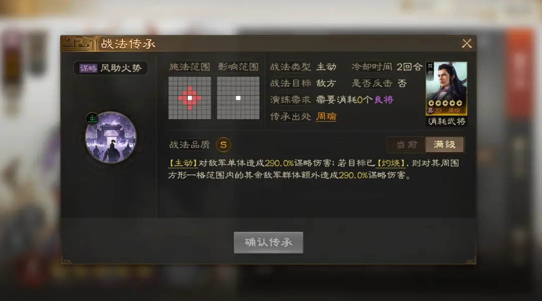Click the 风助火势 skill name label

pos(121,68)
